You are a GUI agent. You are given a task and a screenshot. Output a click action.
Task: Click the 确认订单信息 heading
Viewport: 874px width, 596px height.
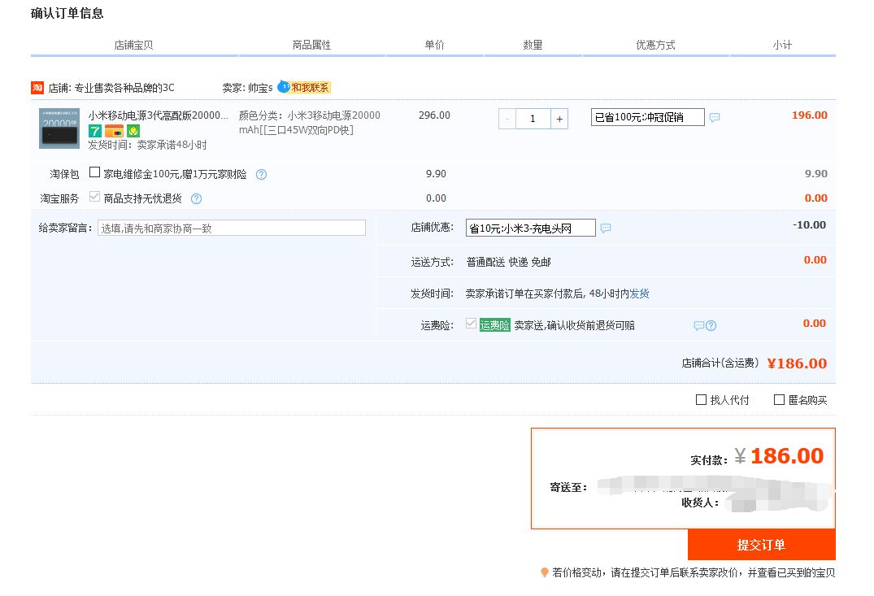click(x=67, y=13)
